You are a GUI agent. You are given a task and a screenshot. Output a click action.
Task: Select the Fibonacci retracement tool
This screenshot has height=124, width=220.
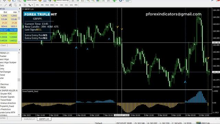point(15,5)
